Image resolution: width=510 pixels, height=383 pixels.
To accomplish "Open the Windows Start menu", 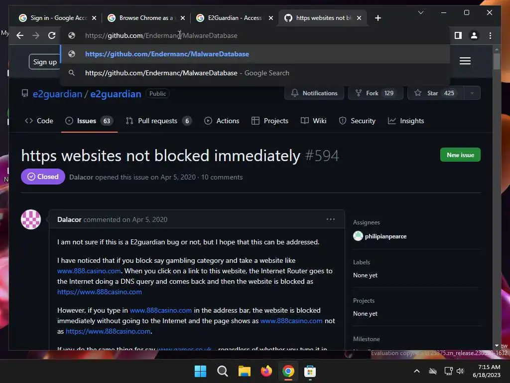I will [x=200, y=371].
